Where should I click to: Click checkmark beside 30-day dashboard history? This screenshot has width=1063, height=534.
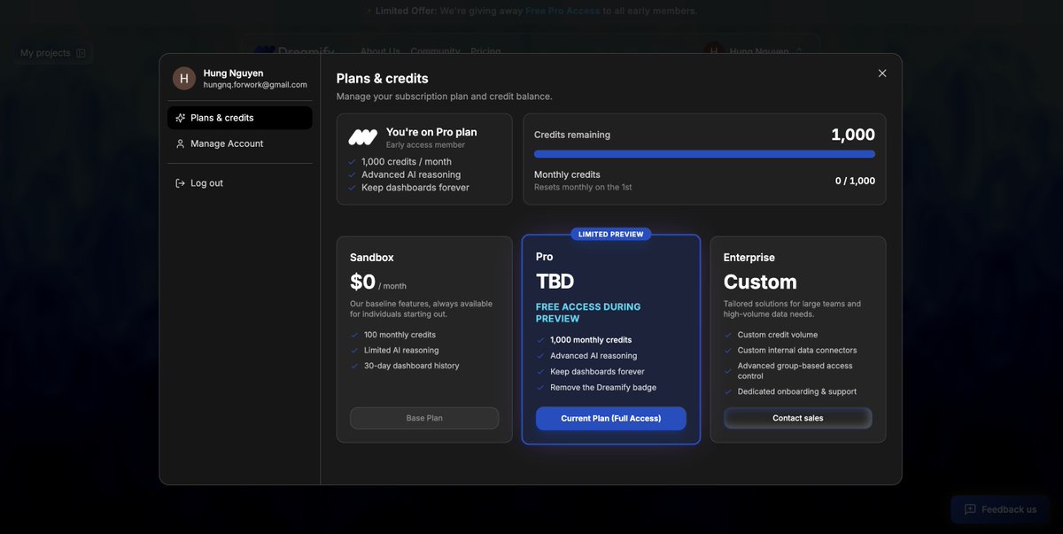(x=354, y=366)
